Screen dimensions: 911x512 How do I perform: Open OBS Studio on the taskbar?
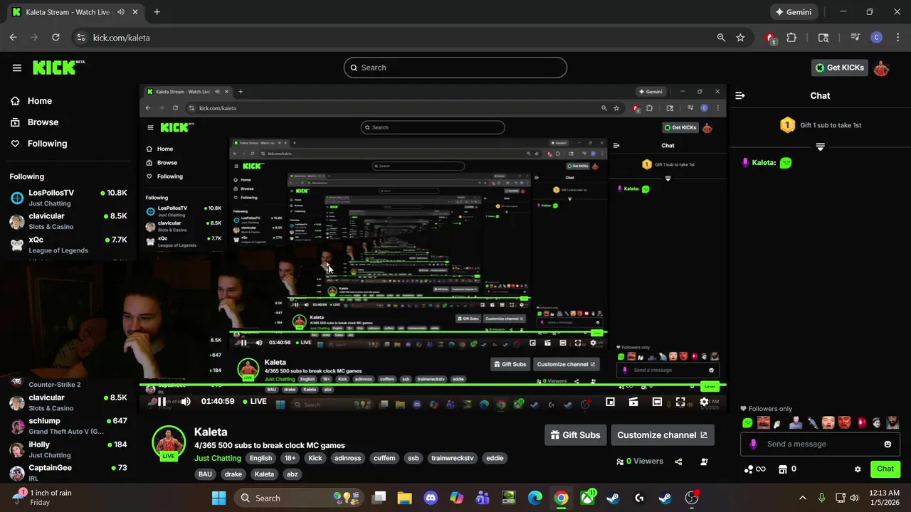[692, 498]
